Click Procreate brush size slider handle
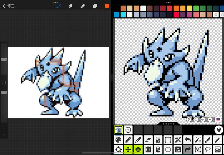The image size is (224, 155). pyautogui.click(x=4, y=59)
